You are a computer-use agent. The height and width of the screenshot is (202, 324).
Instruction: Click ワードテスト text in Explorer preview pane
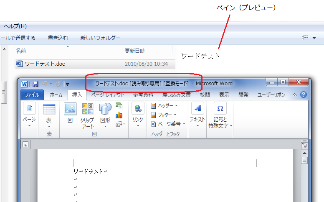click(200, 56)
